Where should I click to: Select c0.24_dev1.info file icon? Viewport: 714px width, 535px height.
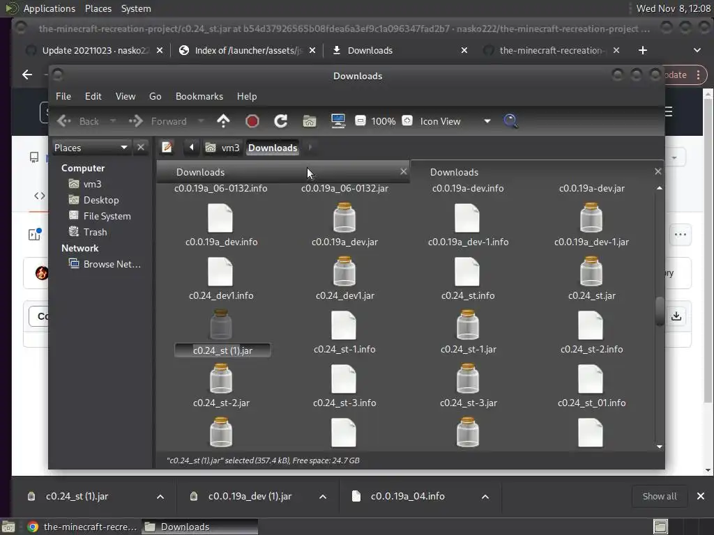220,272
